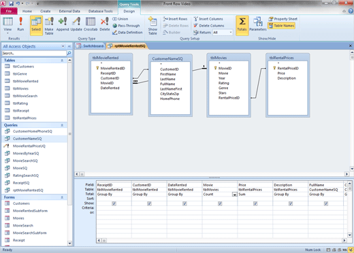The width and height of the screenshot is (354, 253).
Task: Select the Pass-Through query option
Action: (126, 26)
